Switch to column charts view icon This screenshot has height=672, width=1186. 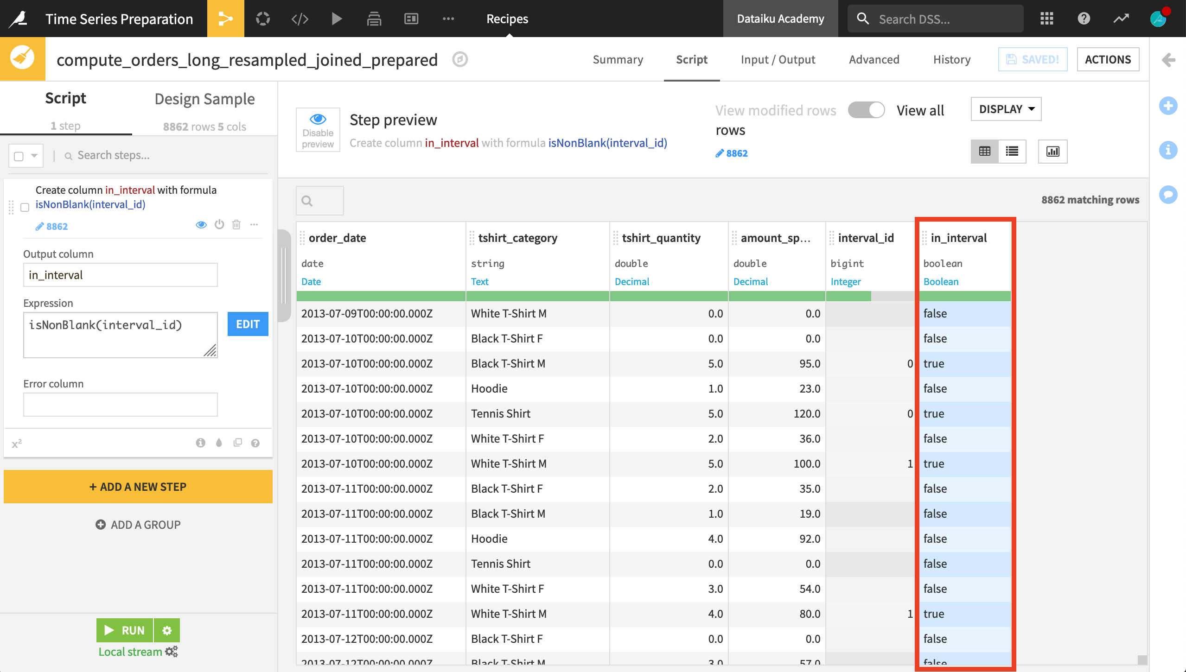click(x=1052, y=152)
